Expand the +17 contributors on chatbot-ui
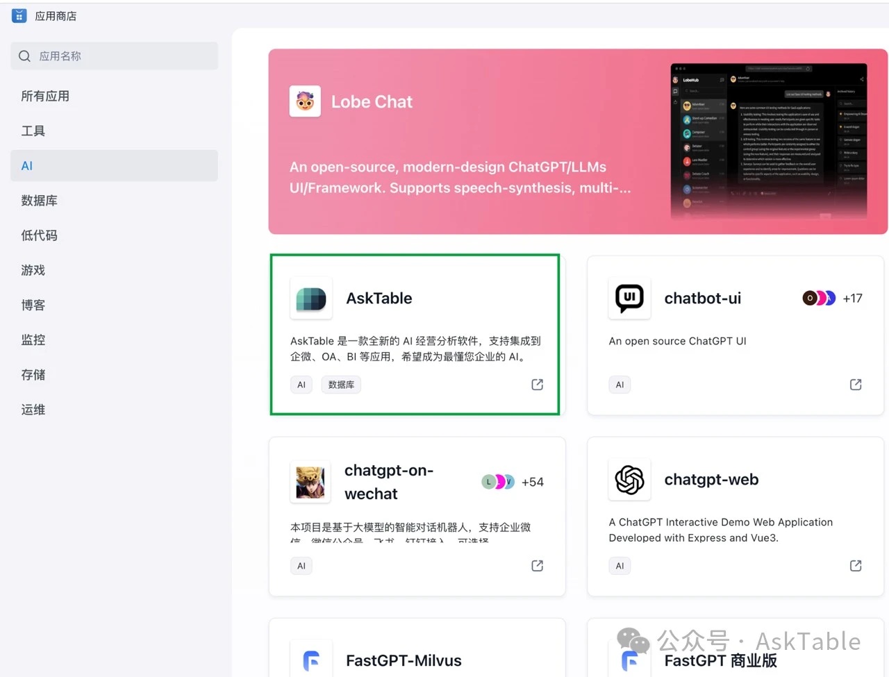889x677 pixels. (852, 298)
